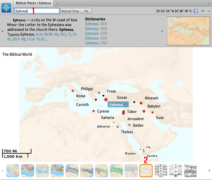Collapse info panel using left triangle
The height and width of the screenshot is (180, 212).
pyautogui.click(x=3, y=31)
